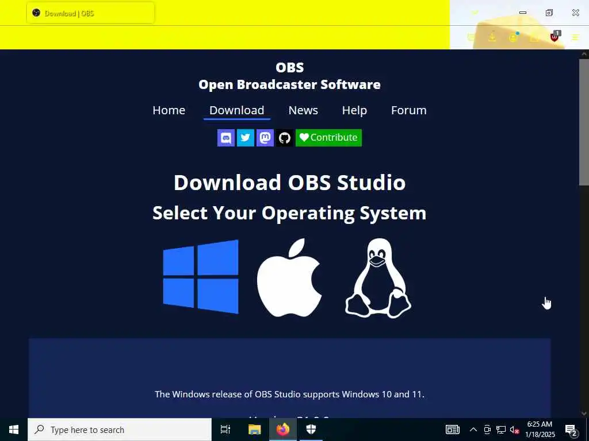Screen dimensions: 589x441
Task: Open the Firefox account icon
Action: [513, 37]
